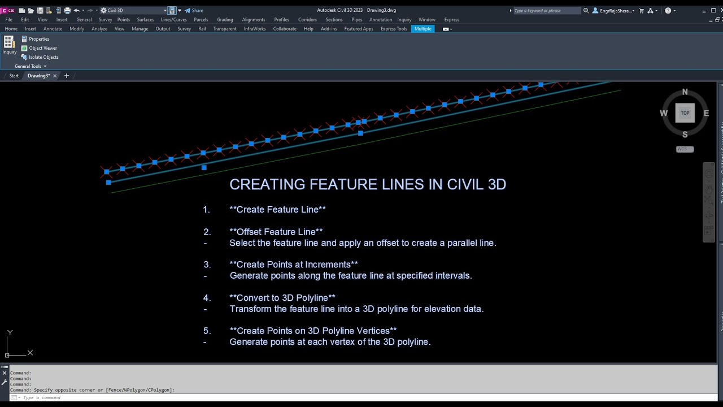Click the Plot printer icon
This screenshot has height=407, width=723.
[67, 10]
